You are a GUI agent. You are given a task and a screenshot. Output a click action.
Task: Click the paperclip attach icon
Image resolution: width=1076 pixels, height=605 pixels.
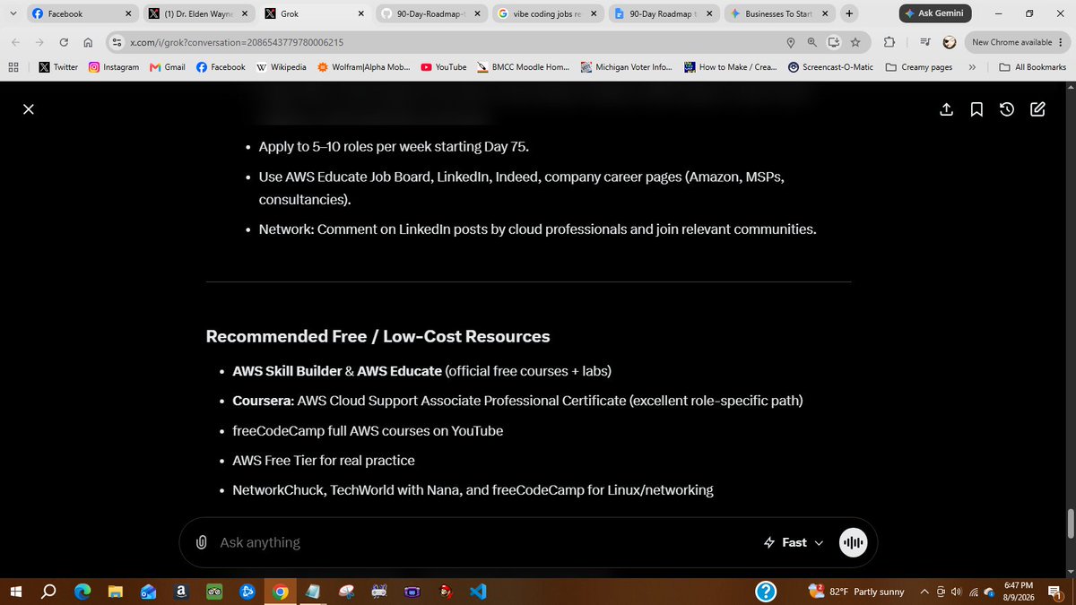pyautogui.click(x=201, y=542)
